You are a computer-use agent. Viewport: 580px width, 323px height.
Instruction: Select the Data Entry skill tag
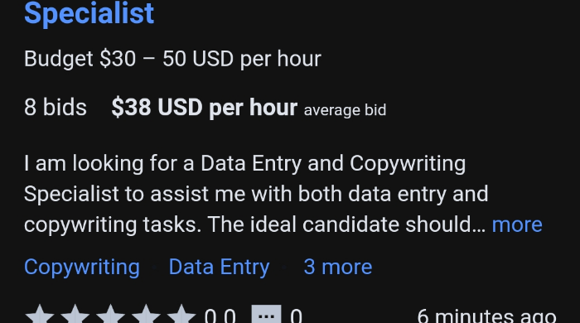click(x=219, y=267)
